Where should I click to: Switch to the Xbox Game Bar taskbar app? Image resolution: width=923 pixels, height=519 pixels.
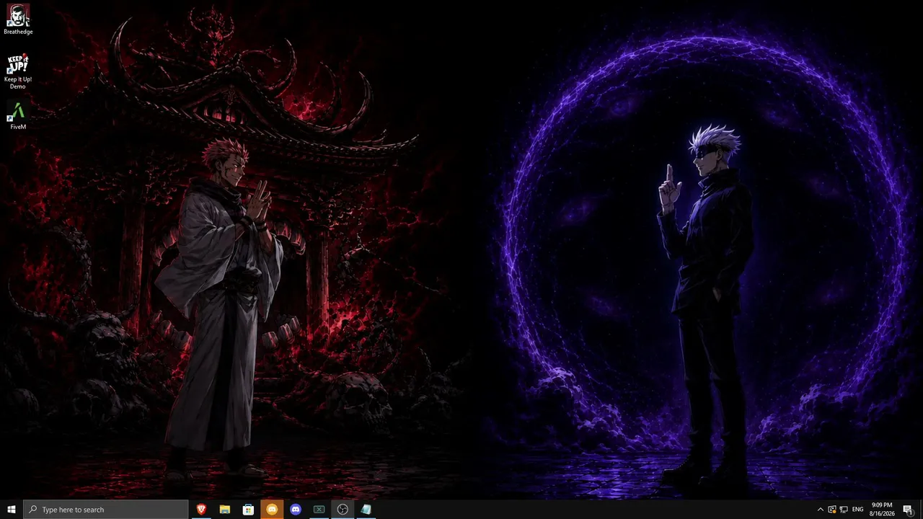click(x=319, y=510)
